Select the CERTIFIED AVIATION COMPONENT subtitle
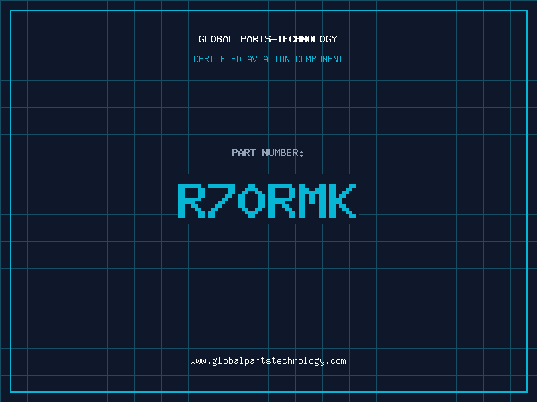This screenshot has width=537, height=402. pyautogui.click(x=268, y=59)
